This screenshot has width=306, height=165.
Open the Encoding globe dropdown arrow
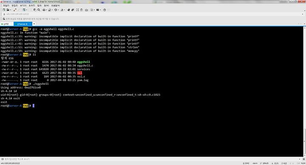click(58, 10)
